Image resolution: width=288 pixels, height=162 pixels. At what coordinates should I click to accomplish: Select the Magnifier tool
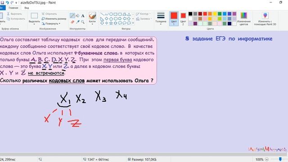tap(83, 22)
